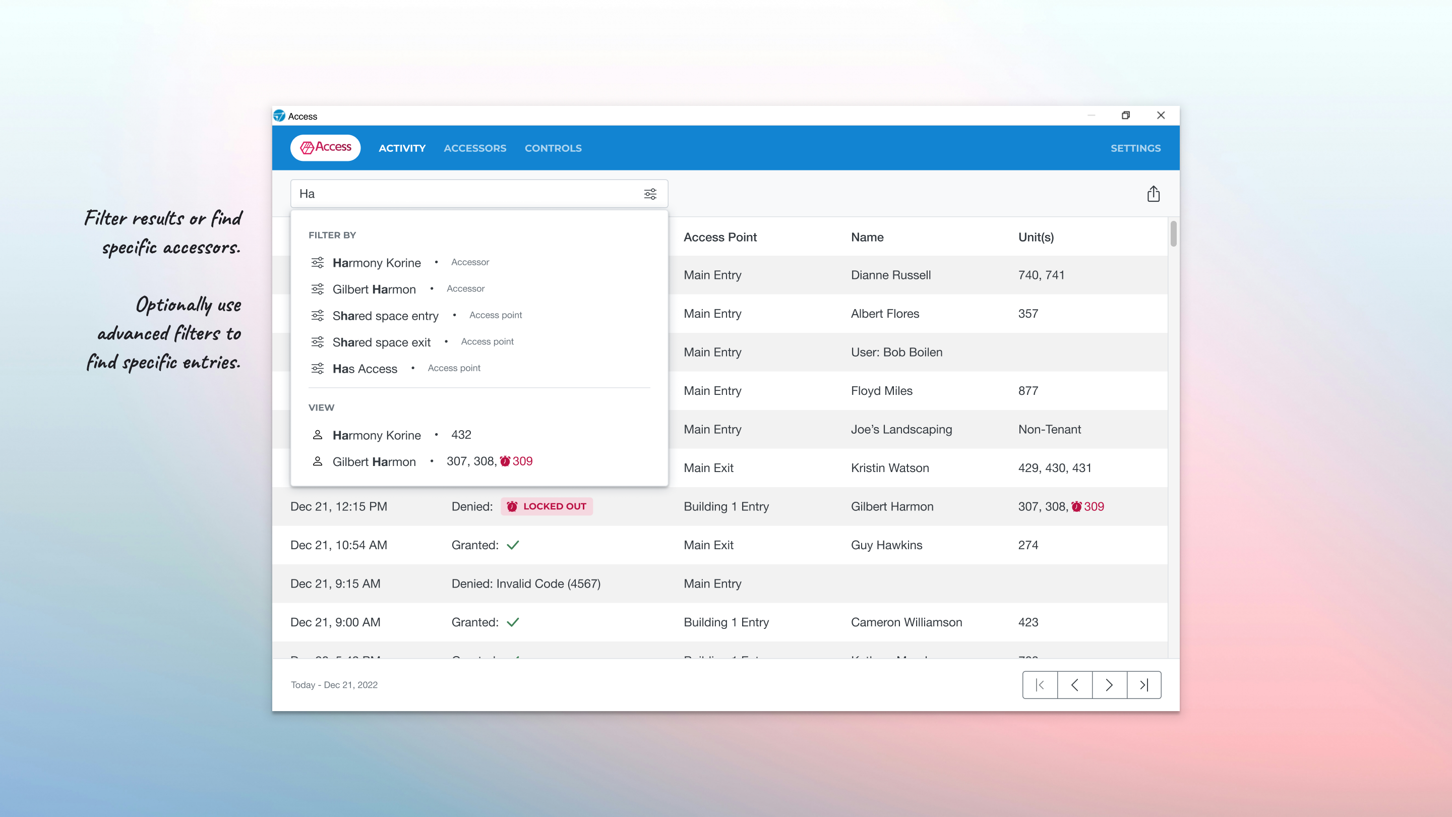
Task: Click the LOCKED OUT badge on Gilbert Harmon's entry
Action: point(546,506)
